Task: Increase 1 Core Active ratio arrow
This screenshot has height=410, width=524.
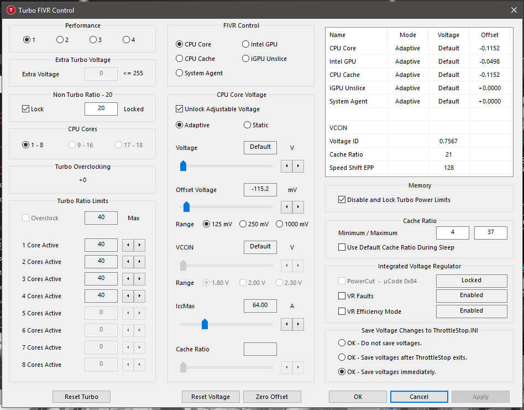Action: (140, 245)
